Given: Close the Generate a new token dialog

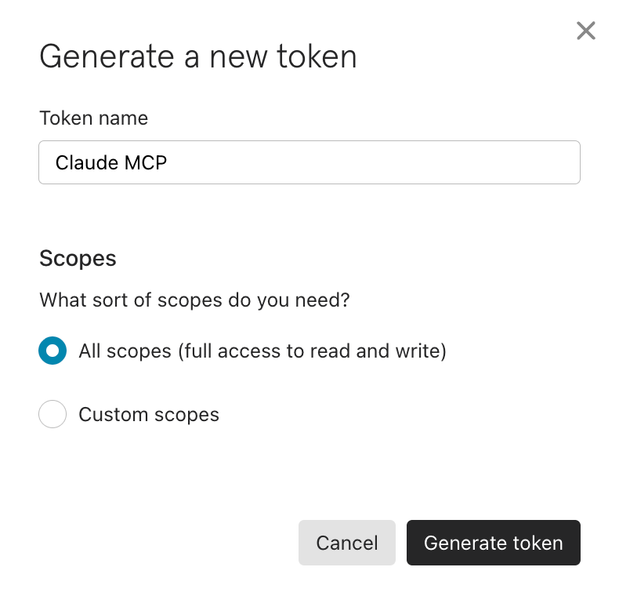Looking at the screenshot, I should tap(585, 31).
